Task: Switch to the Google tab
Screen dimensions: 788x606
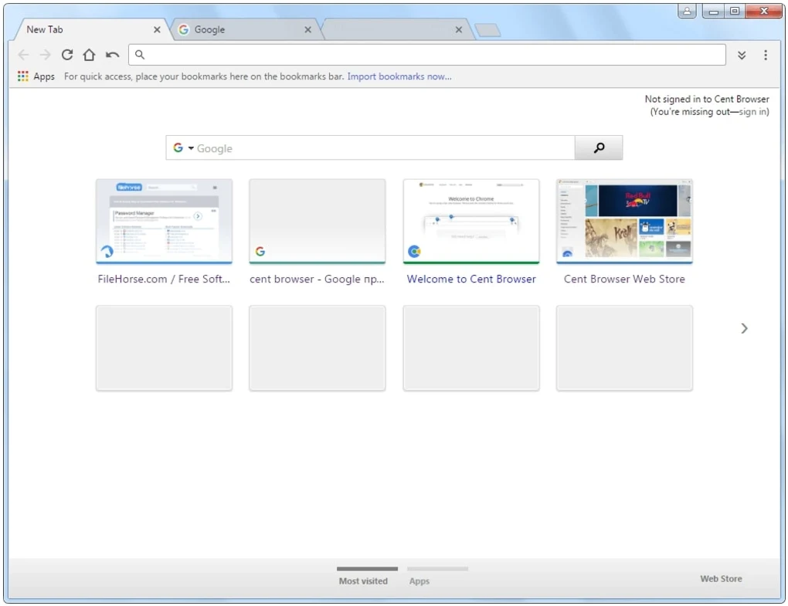Action: click(245, 29)
